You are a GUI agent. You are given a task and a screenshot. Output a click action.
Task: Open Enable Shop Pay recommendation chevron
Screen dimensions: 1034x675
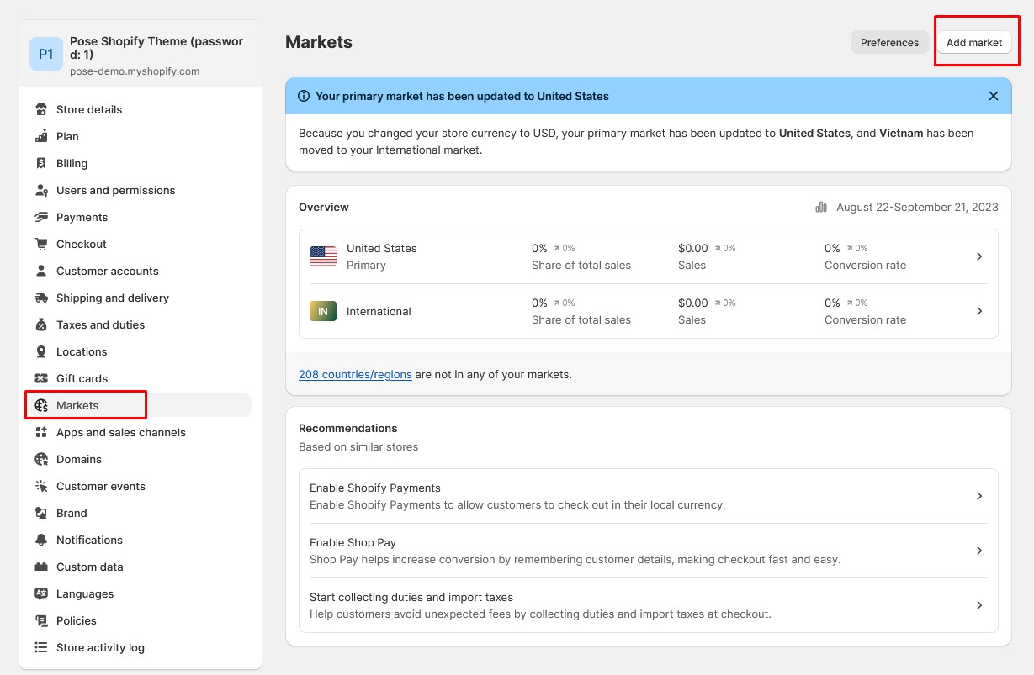click(979, 551)
